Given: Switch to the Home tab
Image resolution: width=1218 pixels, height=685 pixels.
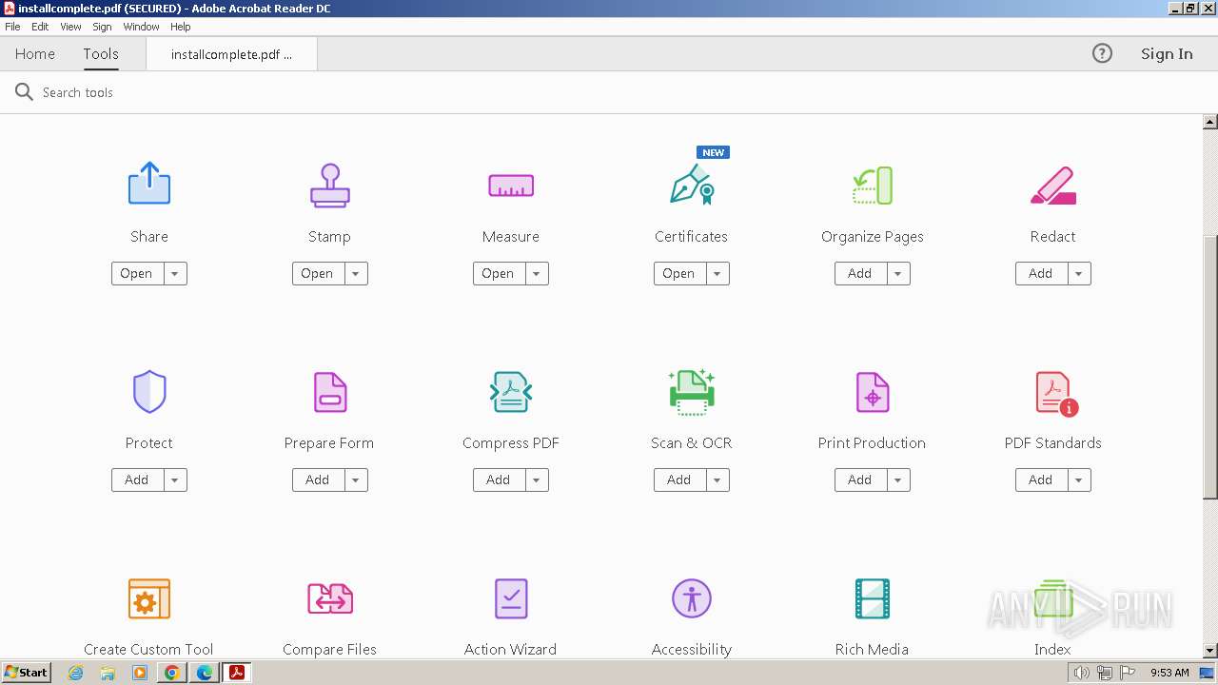Looking at the screenshot, I should tap(35, 54).
